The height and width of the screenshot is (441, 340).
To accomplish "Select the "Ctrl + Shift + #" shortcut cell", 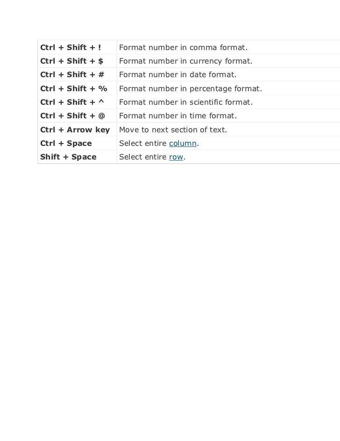I will (77, 74).
